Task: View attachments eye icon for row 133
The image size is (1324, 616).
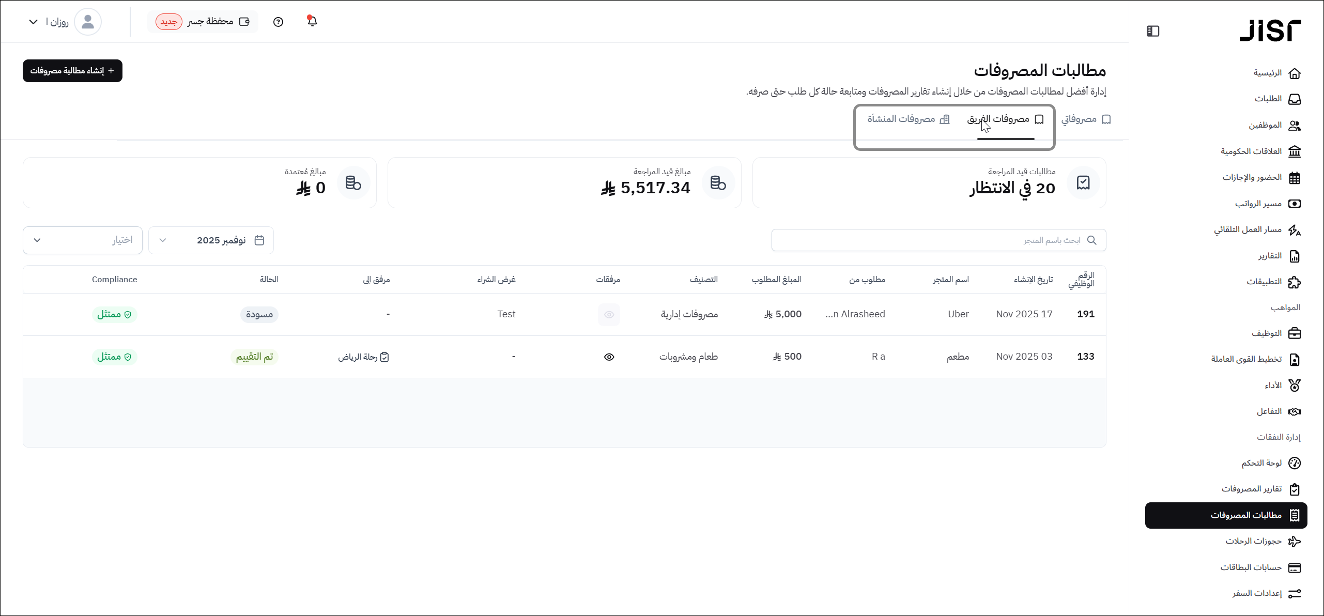Action: click(x=609, y=357)
